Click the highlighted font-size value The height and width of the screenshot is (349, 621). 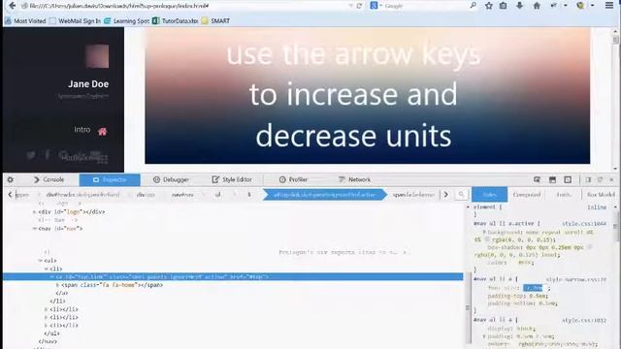(533, 288)
